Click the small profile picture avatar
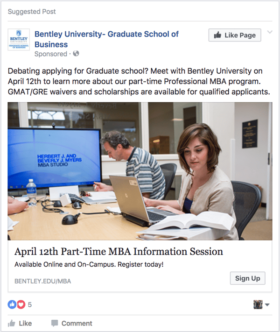This screenshot has height=332, width=280. [258, 304]
